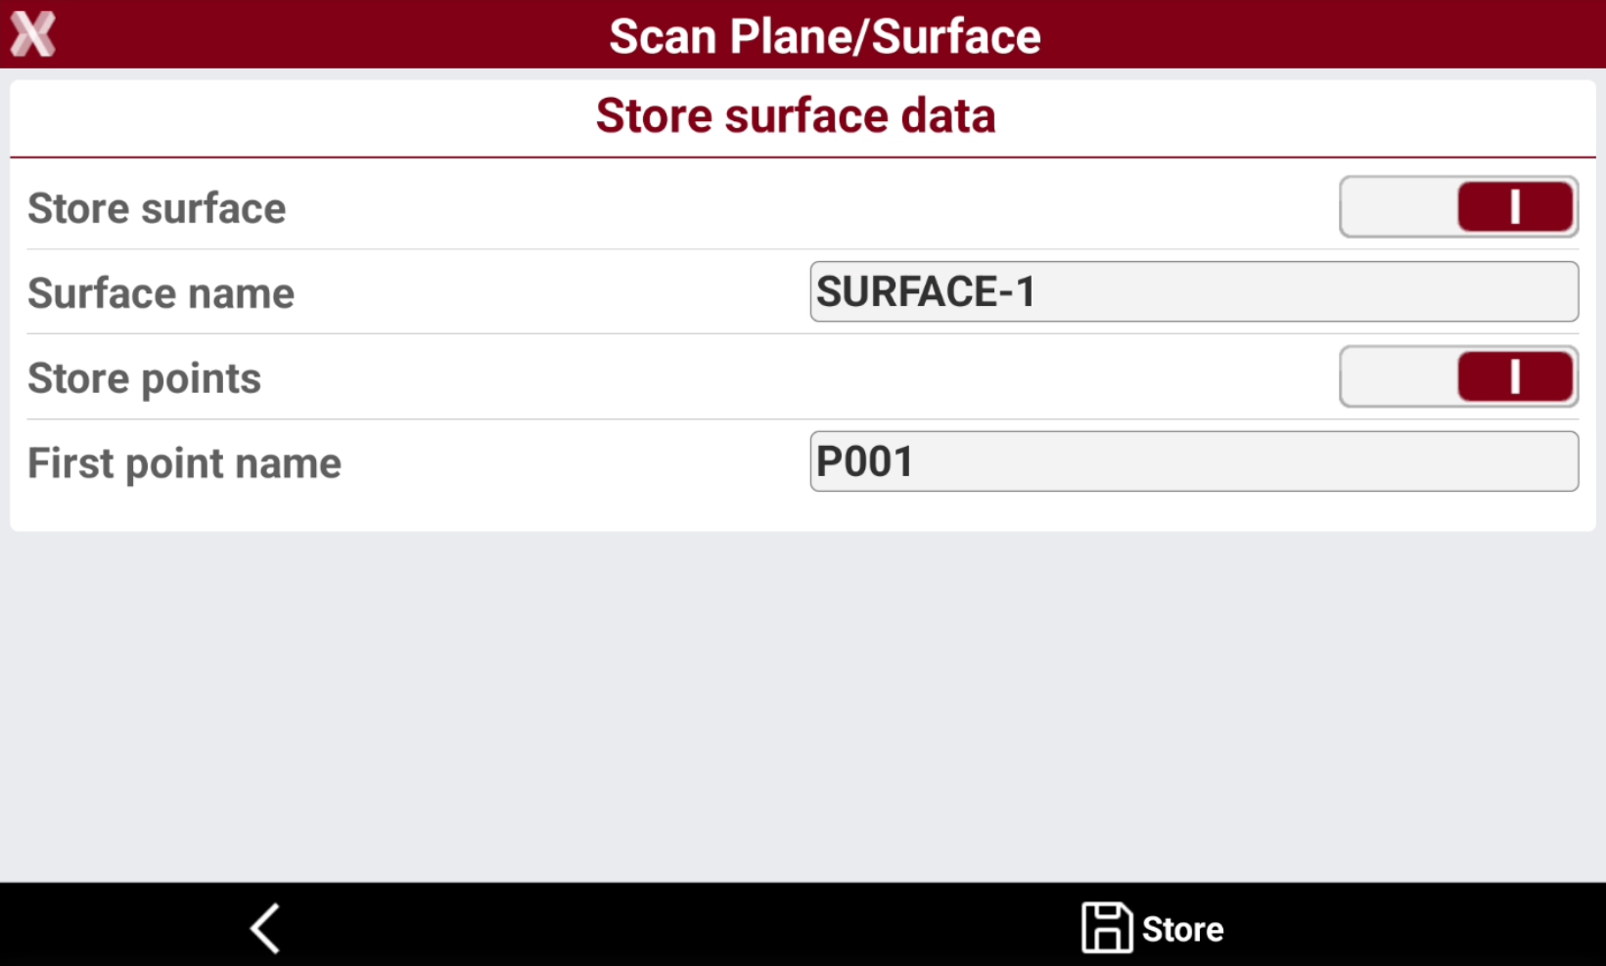
Task: Click the "Store surface data" heading
Action: click(x=796, y=115)
